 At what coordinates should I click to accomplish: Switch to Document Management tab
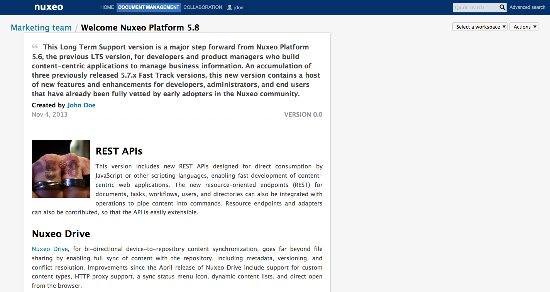(x=149, y=7)
